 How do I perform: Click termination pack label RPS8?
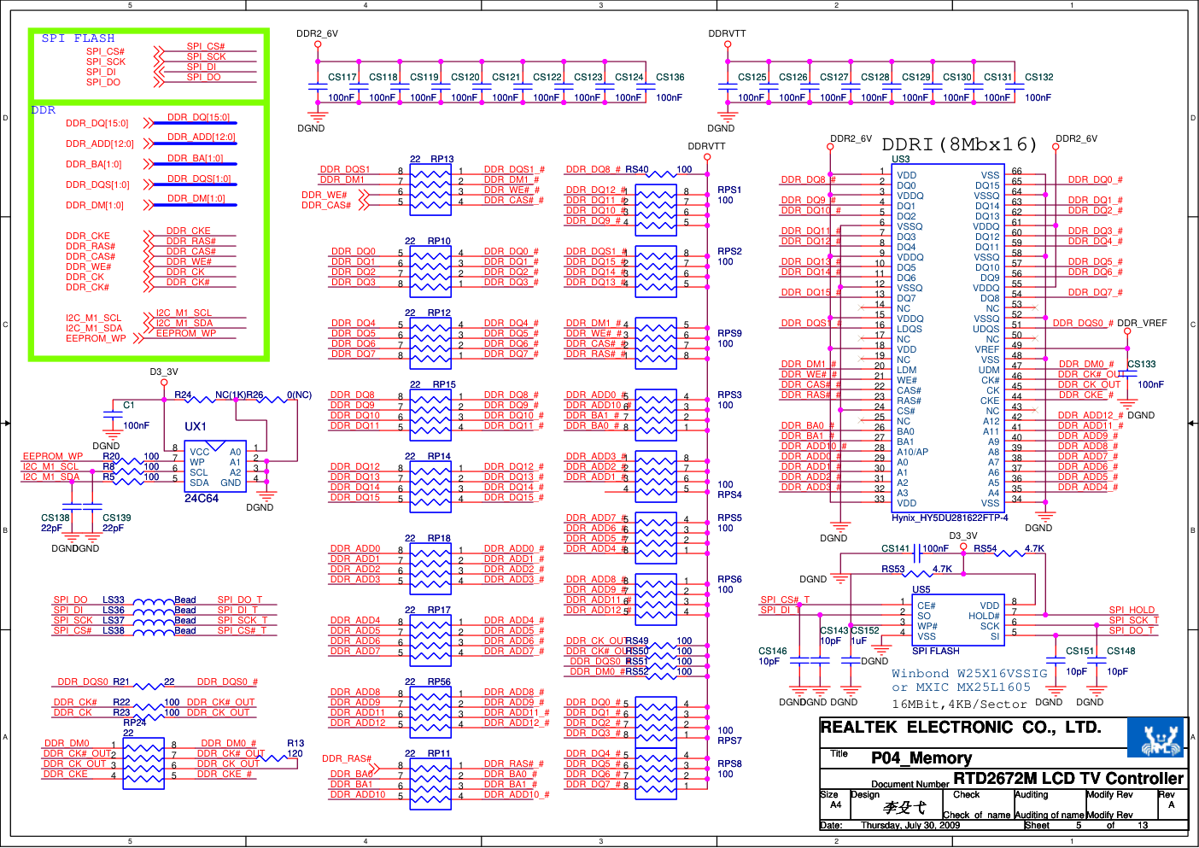click(x=729, y=763)
